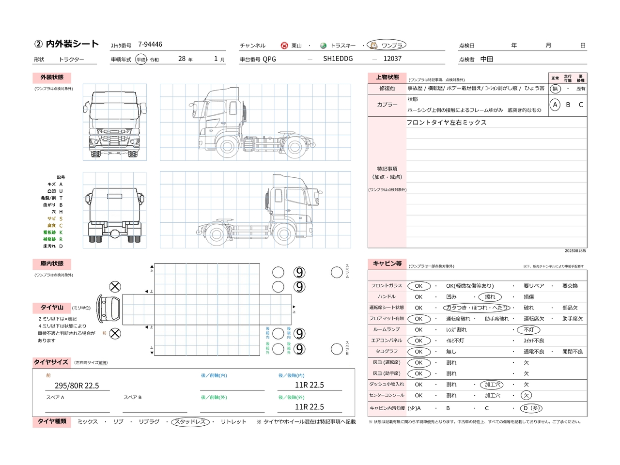Click the 外装状態 section header
This screenshot has height=465, width=620.
52,77
